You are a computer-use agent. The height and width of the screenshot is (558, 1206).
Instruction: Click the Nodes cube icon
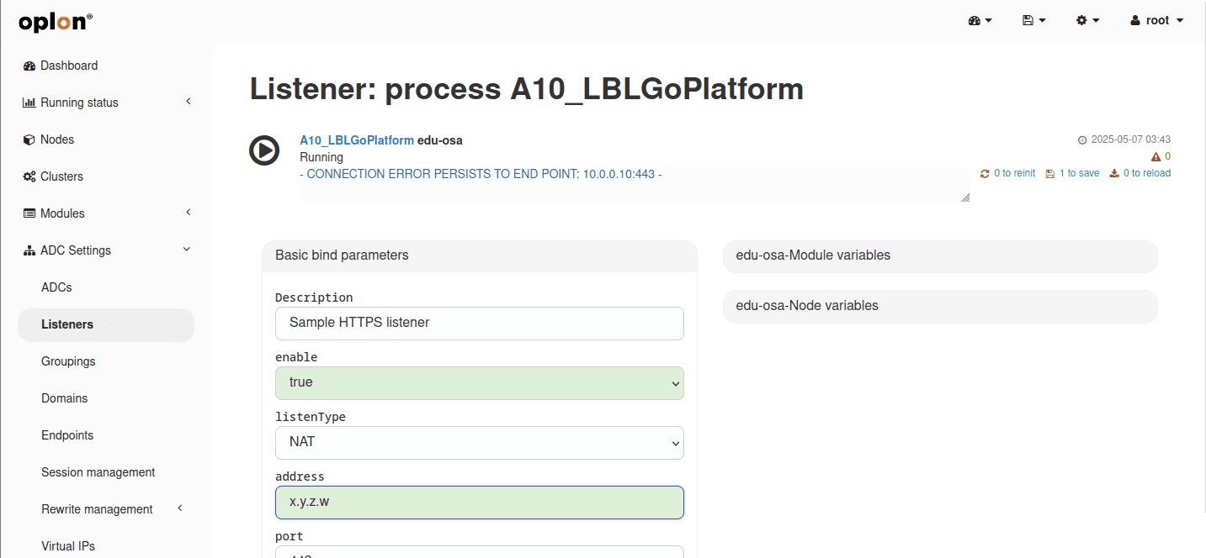29,139
